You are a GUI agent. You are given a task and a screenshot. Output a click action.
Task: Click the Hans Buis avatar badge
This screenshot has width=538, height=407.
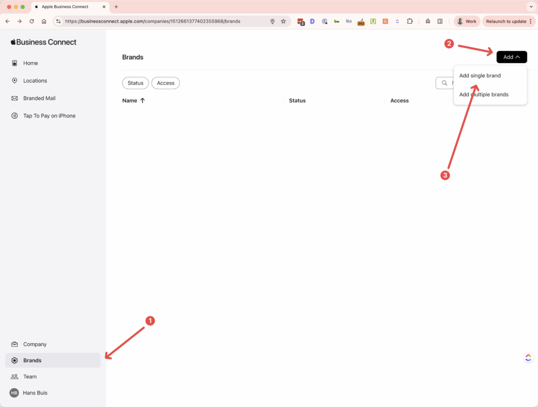tap(15, 393)
